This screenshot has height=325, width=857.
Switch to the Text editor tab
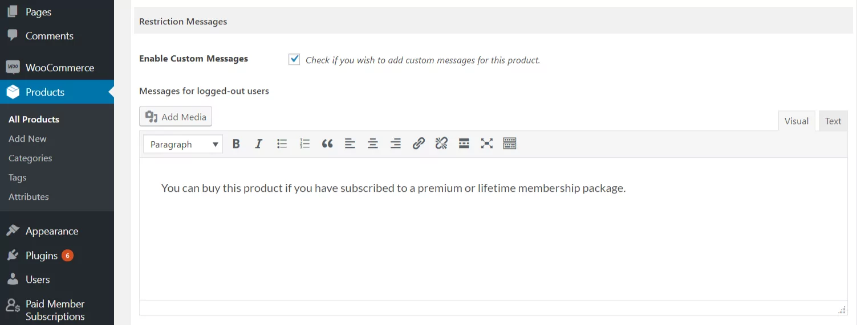pyautogui.click(x=833, y=121)
